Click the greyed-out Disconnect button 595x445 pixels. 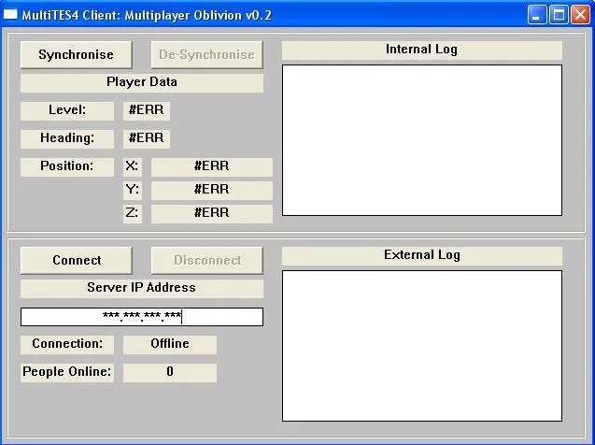(x=206, y=260)
